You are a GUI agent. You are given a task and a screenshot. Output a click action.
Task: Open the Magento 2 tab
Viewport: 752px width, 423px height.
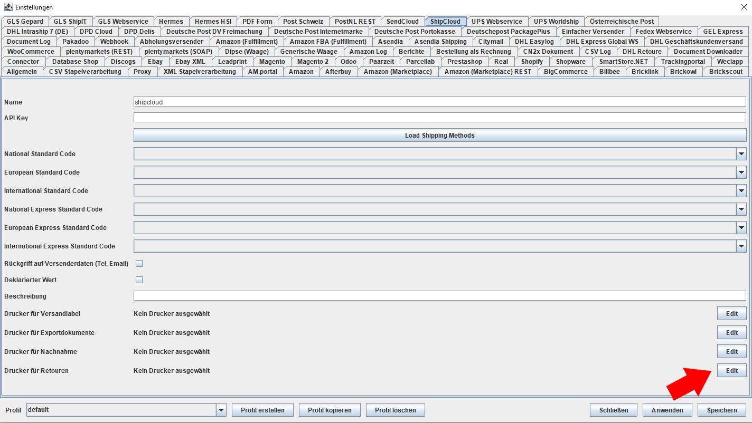pyautogui.click(x=313, y=62)
